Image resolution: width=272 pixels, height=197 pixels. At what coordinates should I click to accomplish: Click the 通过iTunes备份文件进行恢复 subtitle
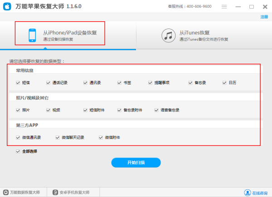pos(204,39)
